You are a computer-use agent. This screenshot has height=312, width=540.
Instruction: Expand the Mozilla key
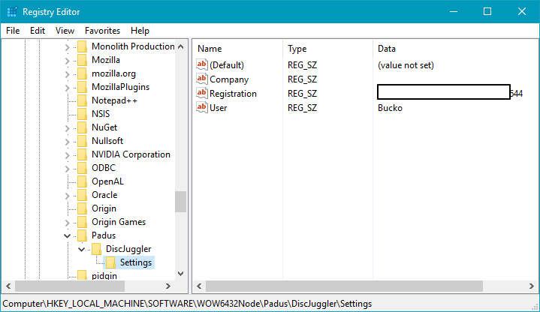point(67,61)
